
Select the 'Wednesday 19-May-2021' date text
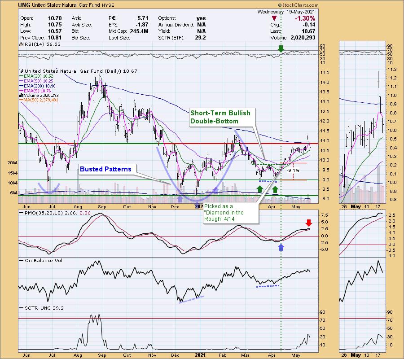pyautogui.click(x=286, y=12)
